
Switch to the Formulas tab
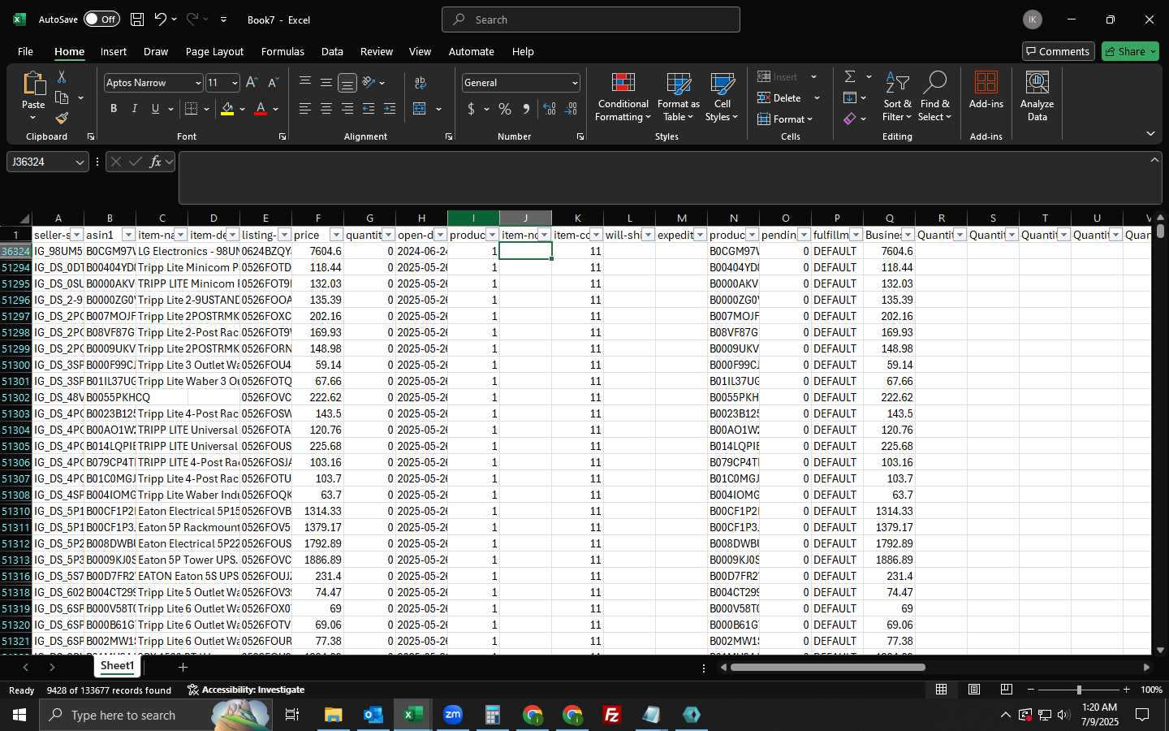click(x=283, y=51)
